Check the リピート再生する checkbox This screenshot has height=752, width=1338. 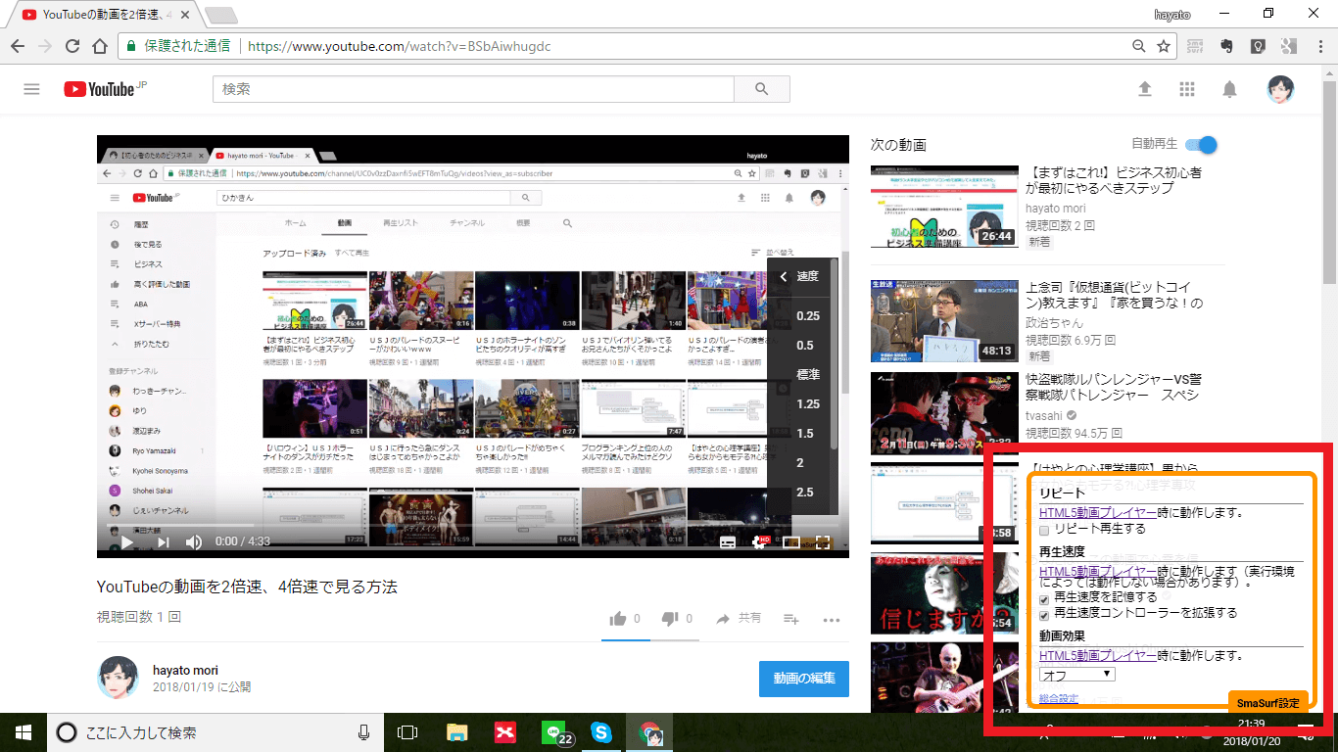(x=1044, y=530)
